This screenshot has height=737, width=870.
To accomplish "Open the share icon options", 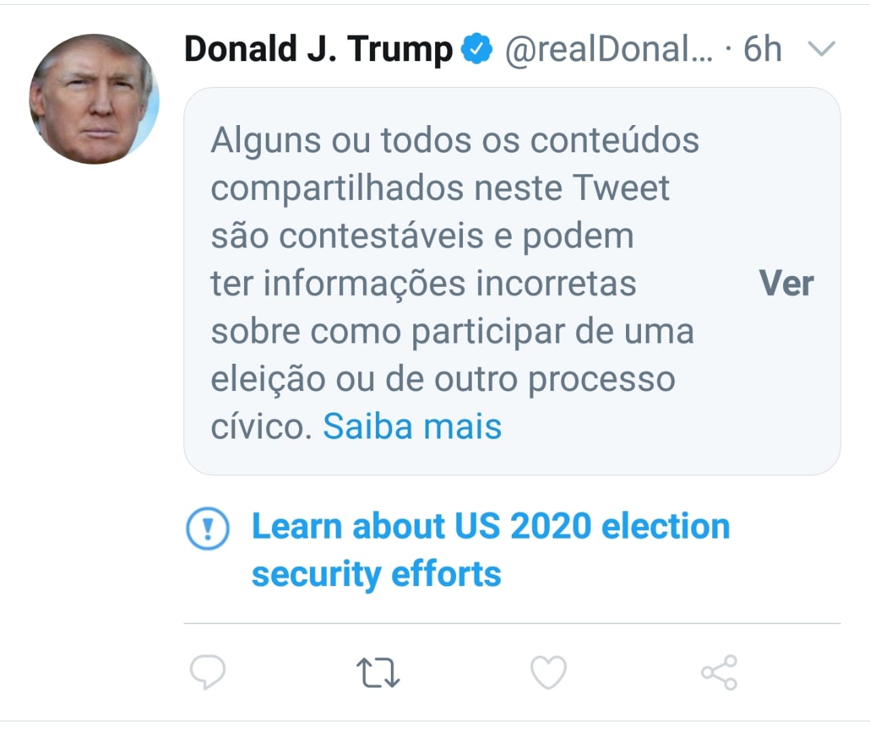I will pos(719,672).
